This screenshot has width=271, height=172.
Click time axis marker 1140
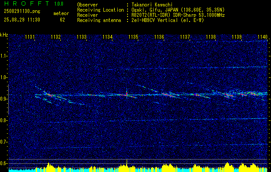pyautogui.click(x=262, y=37)
